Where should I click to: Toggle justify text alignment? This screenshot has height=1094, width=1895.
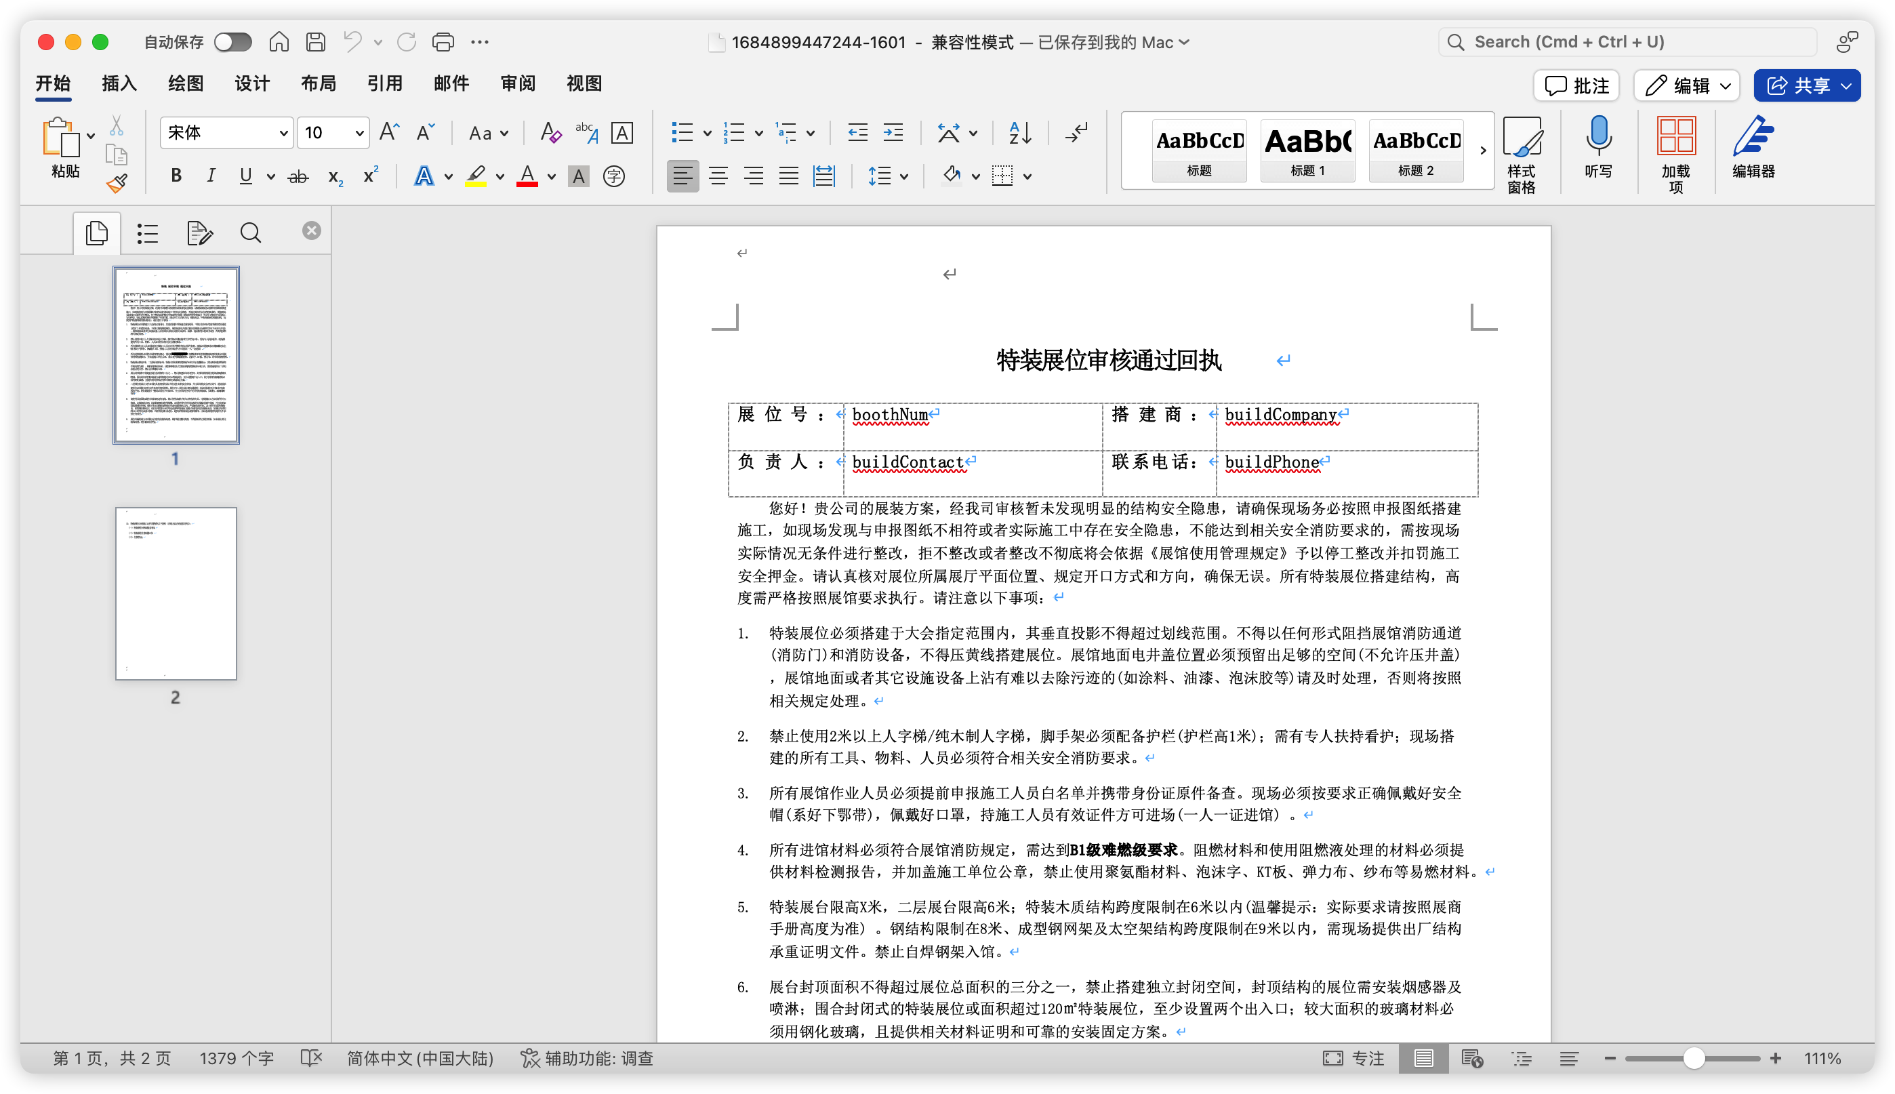[789, 177]
